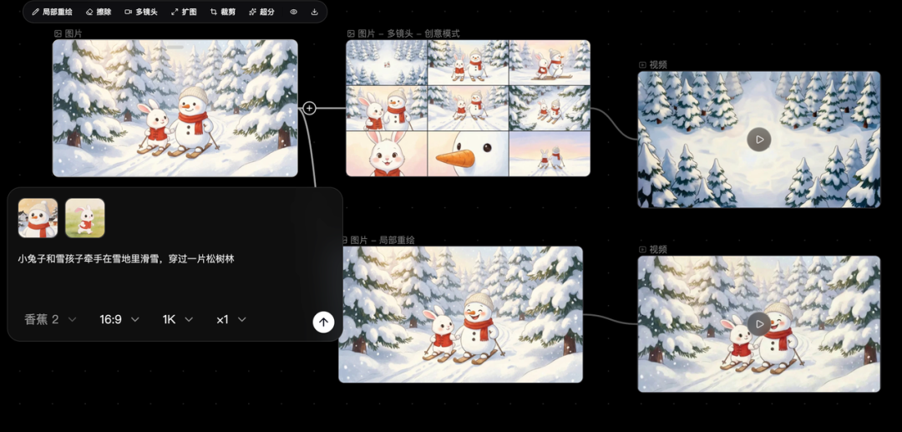Play the upper pine forest video
The height and width of the screenshot is (432, 902).
[758, 140]
